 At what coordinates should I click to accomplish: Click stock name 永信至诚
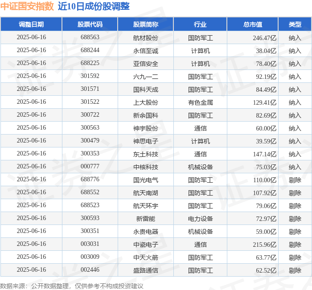point(146,51)
